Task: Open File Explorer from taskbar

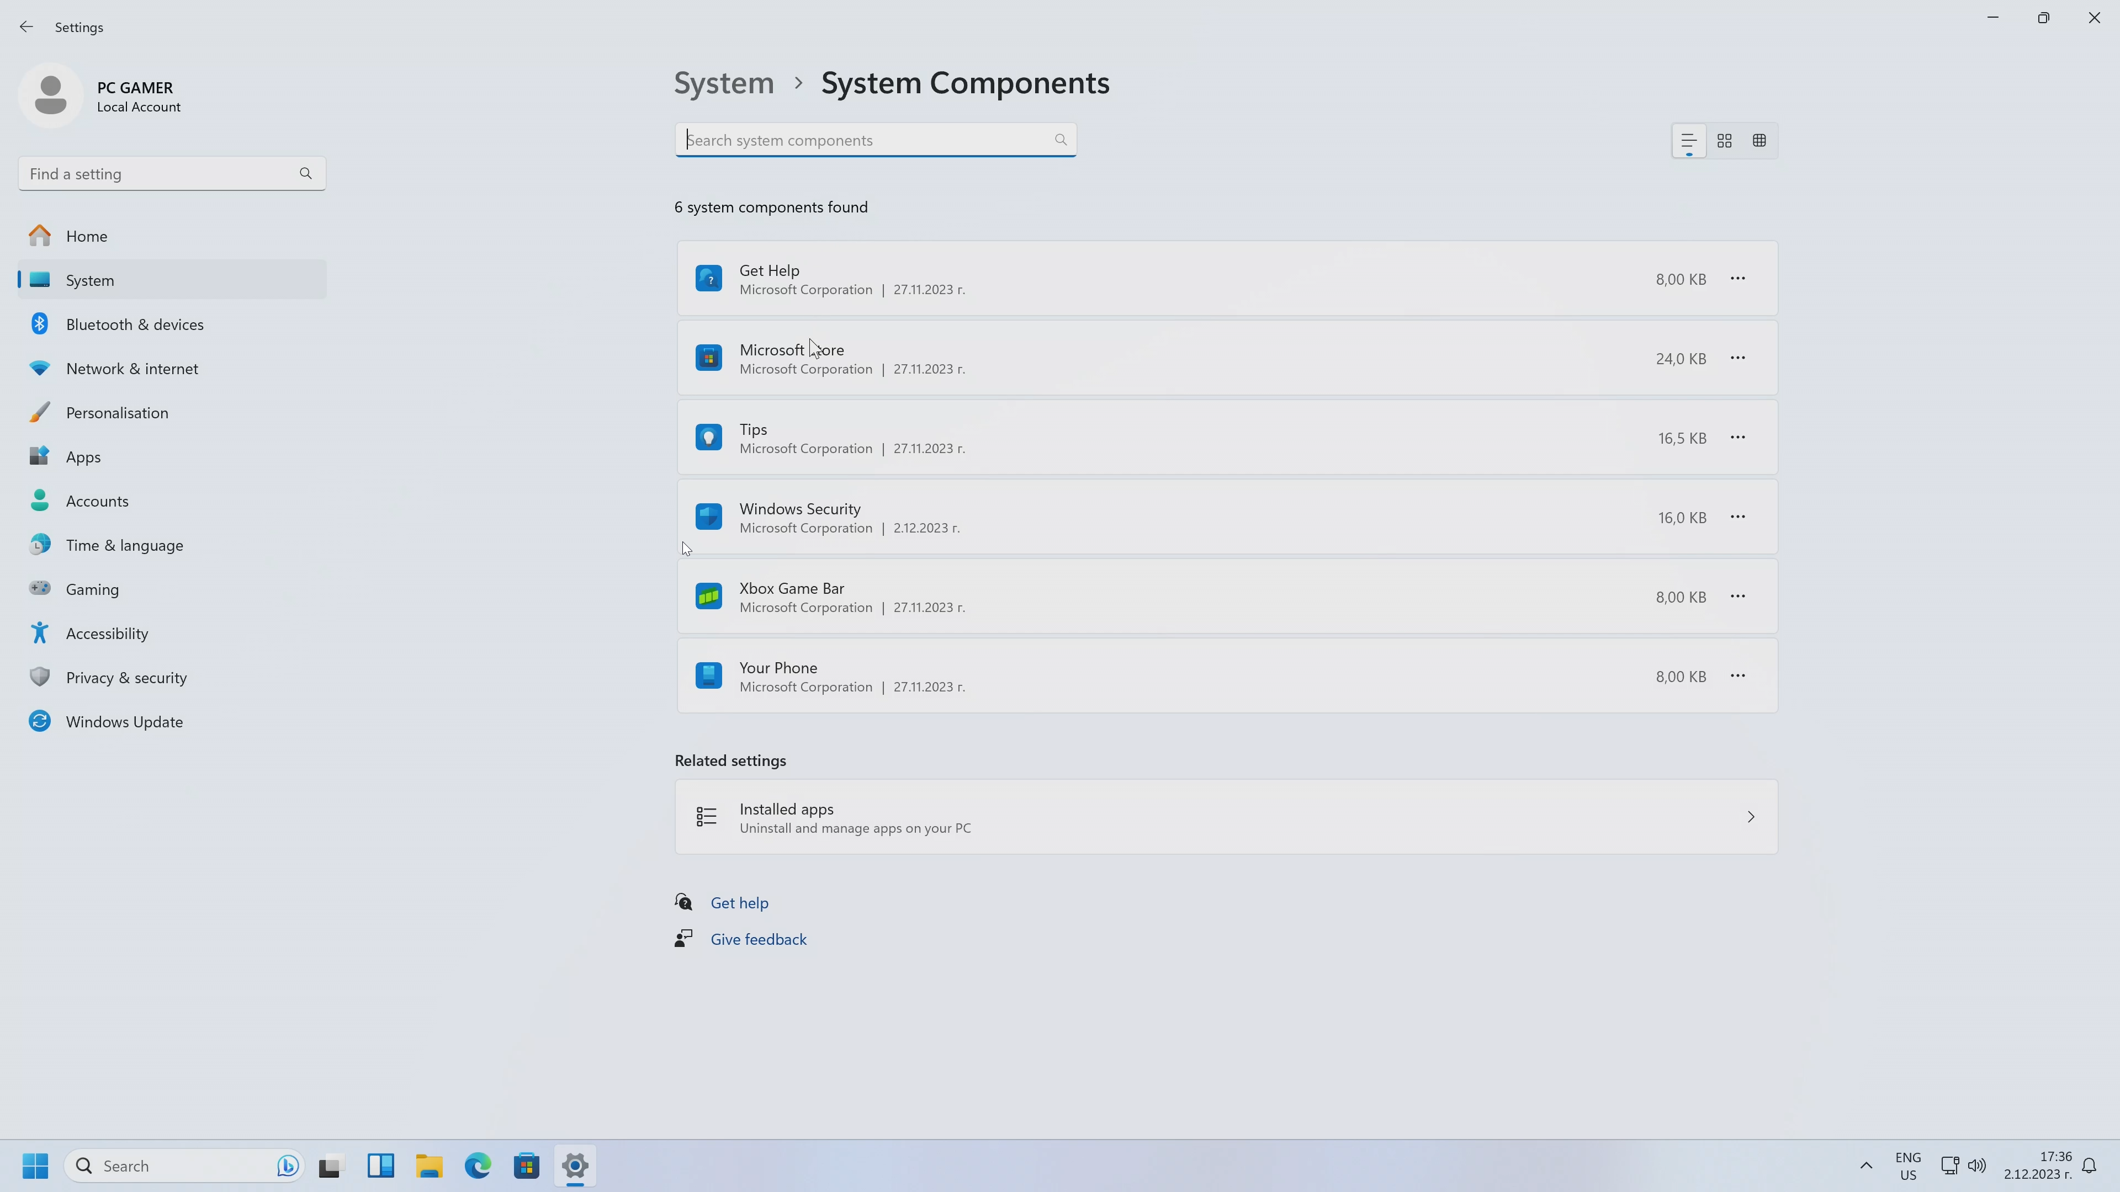Action: point(429,1166)
